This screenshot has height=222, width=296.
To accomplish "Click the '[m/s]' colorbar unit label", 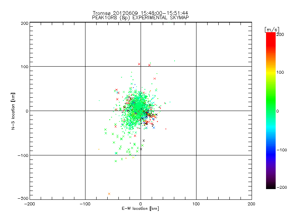I will pos(272,30).
